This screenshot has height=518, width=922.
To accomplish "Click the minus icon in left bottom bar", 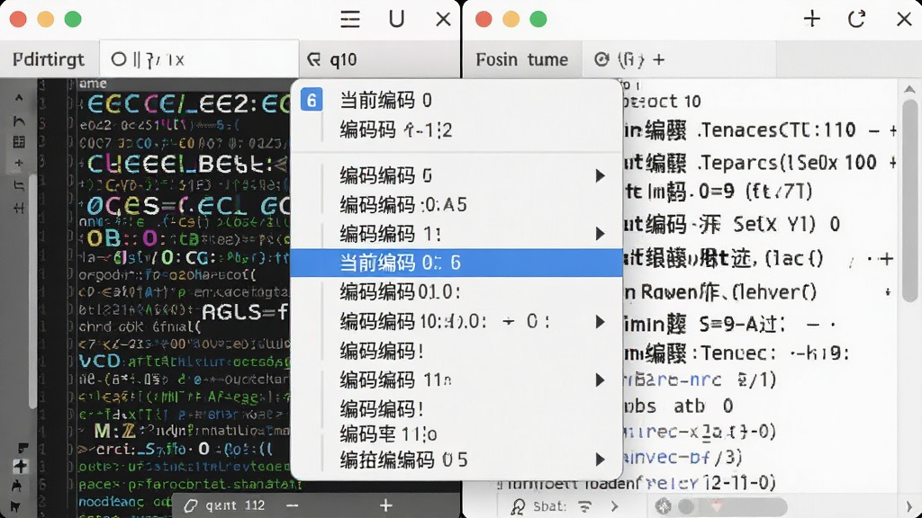I will click(x=293, y=505).
